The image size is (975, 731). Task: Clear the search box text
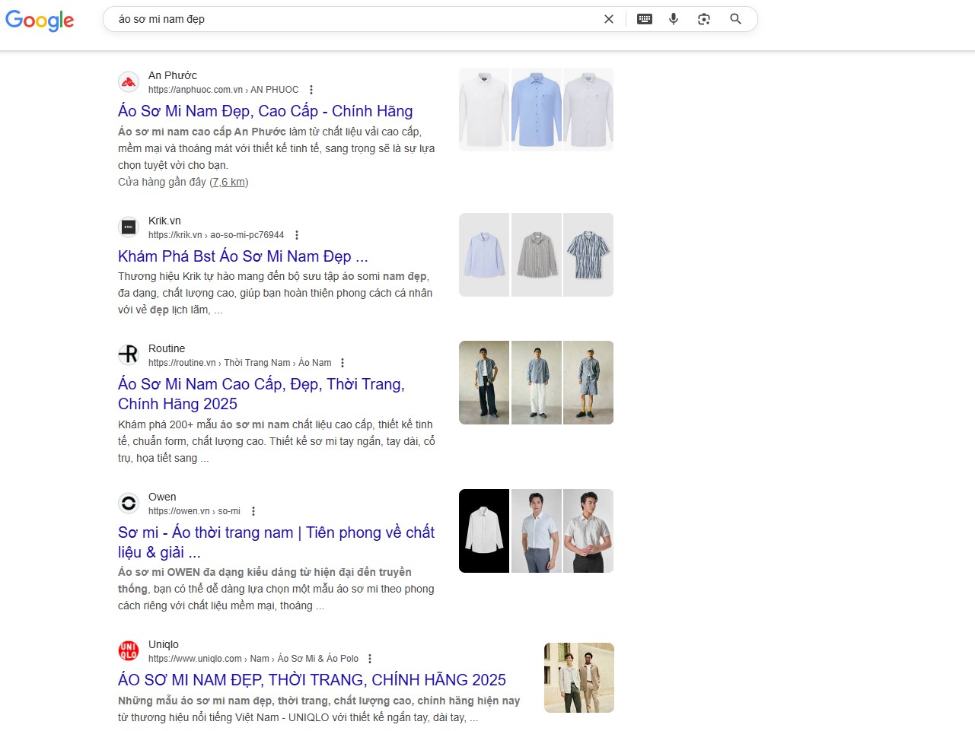(x=608, y=19)
